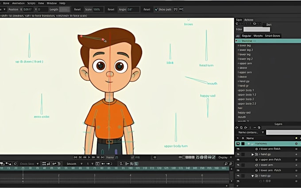Viewport: 301px width, 188px height.
Task: Click the minus icon in Layers toolbar
Action: pyautogui.click(x=255, y=127)
